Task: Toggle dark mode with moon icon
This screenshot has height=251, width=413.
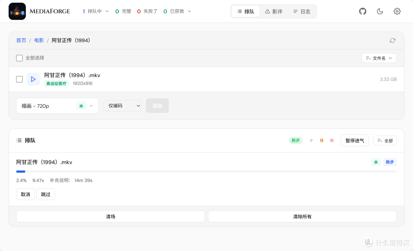Action: [x=380, y=11]
